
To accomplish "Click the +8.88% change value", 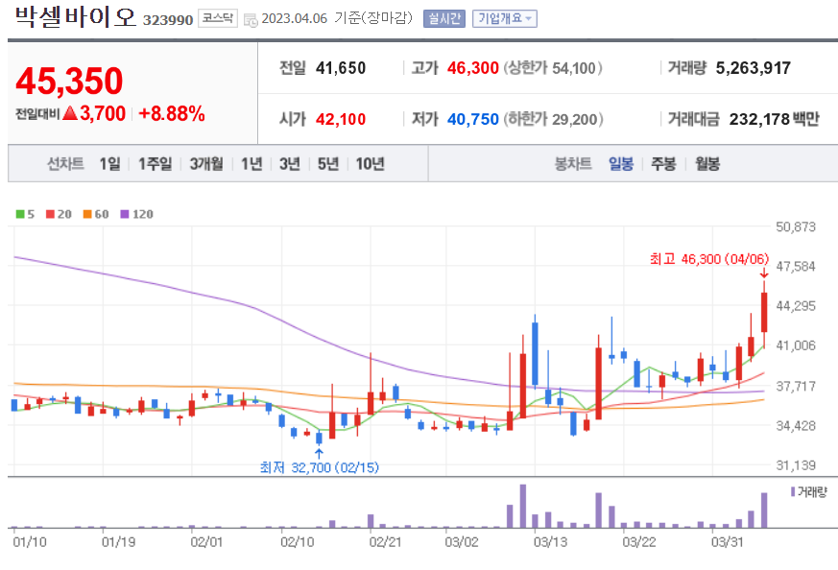I will (172, 114).
